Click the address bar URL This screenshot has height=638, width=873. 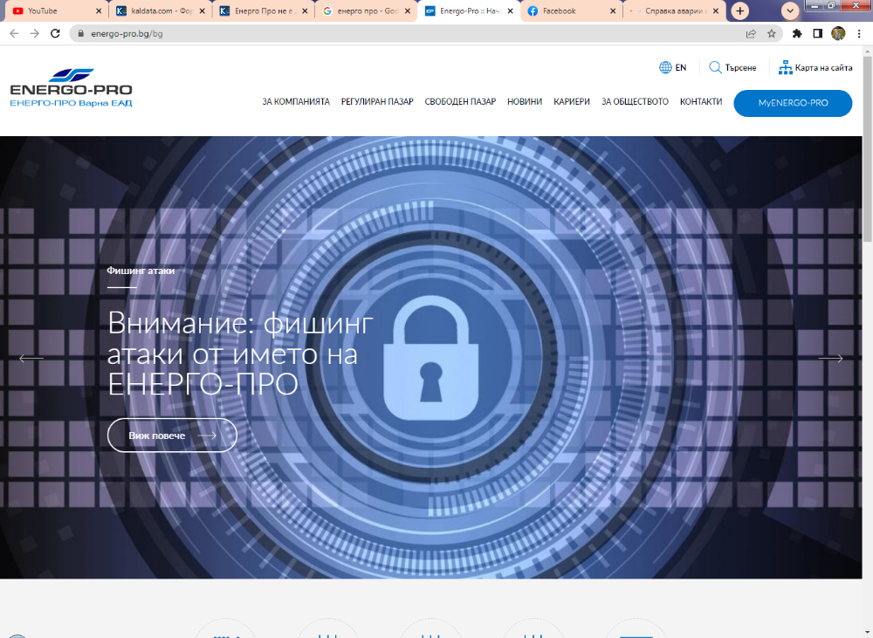pyautogui.click(x=127, y=34)
